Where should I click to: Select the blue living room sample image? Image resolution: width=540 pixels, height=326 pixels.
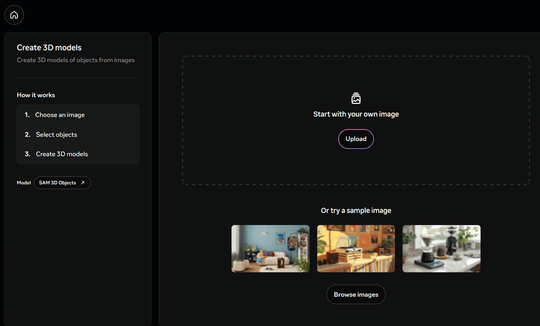(270, 249)
